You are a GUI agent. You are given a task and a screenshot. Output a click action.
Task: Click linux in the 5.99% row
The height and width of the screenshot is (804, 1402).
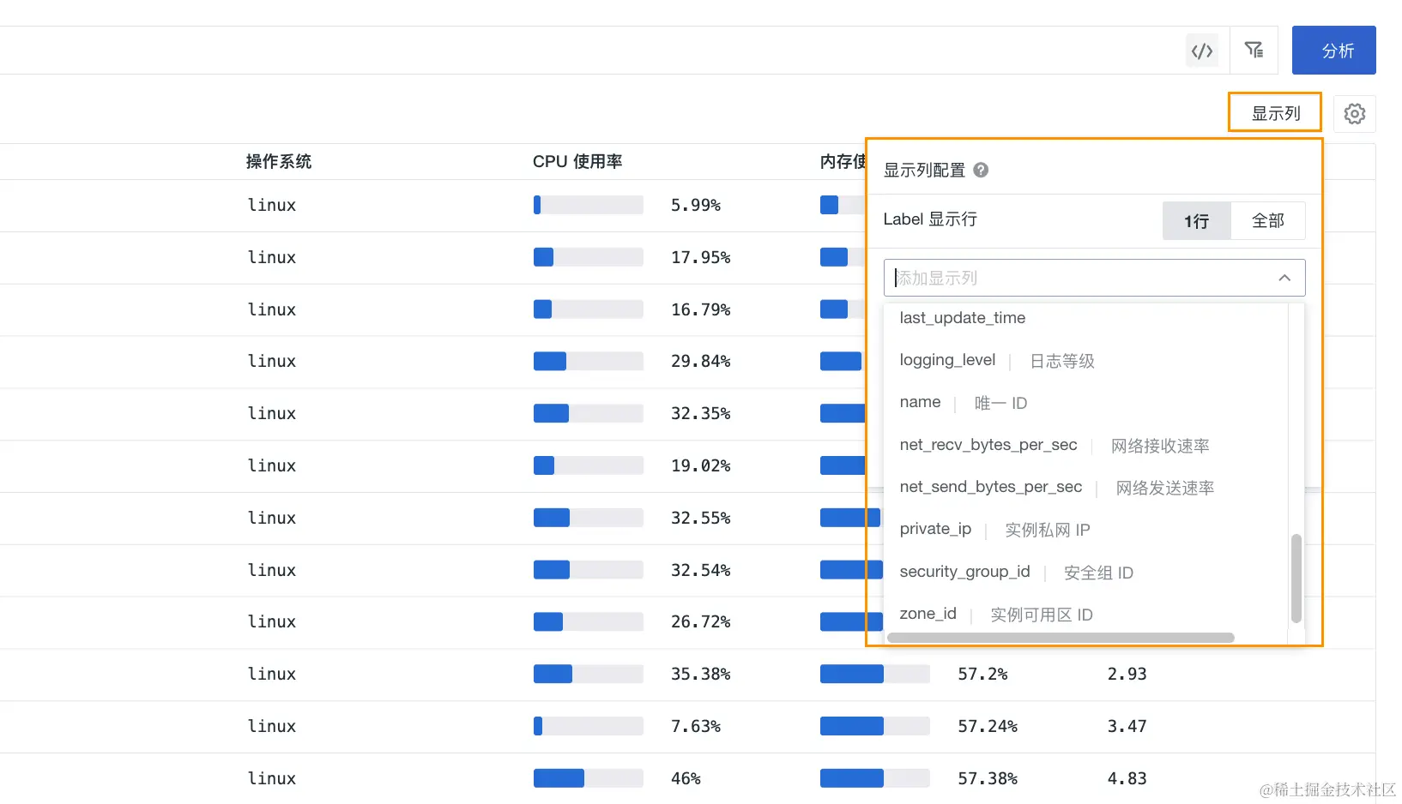tap(272, 205)
